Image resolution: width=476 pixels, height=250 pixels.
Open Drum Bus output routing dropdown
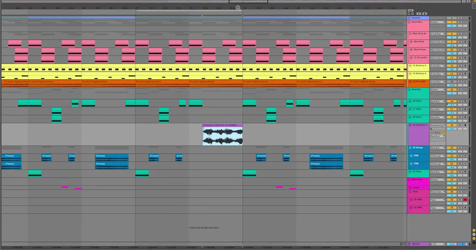(438, 22)
